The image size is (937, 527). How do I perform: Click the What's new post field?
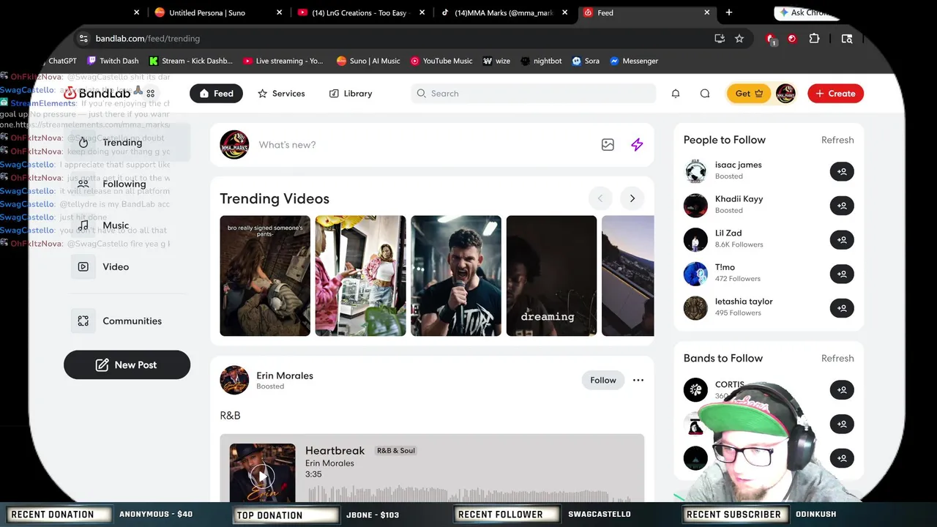tap(425, 145)
